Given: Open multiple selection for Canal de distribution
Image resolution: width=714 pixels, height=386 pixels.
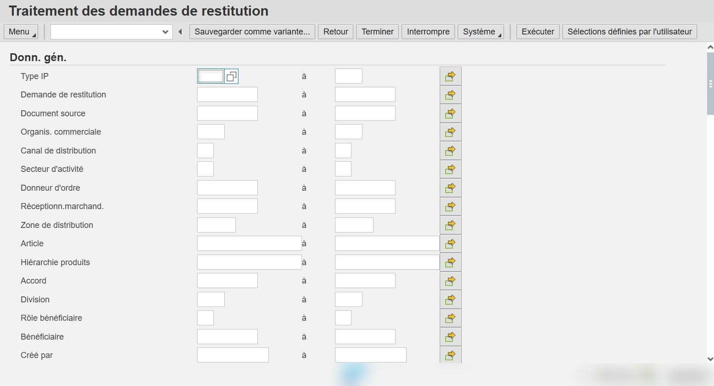Looking at the screenshot, I should [x=450, y=151].
